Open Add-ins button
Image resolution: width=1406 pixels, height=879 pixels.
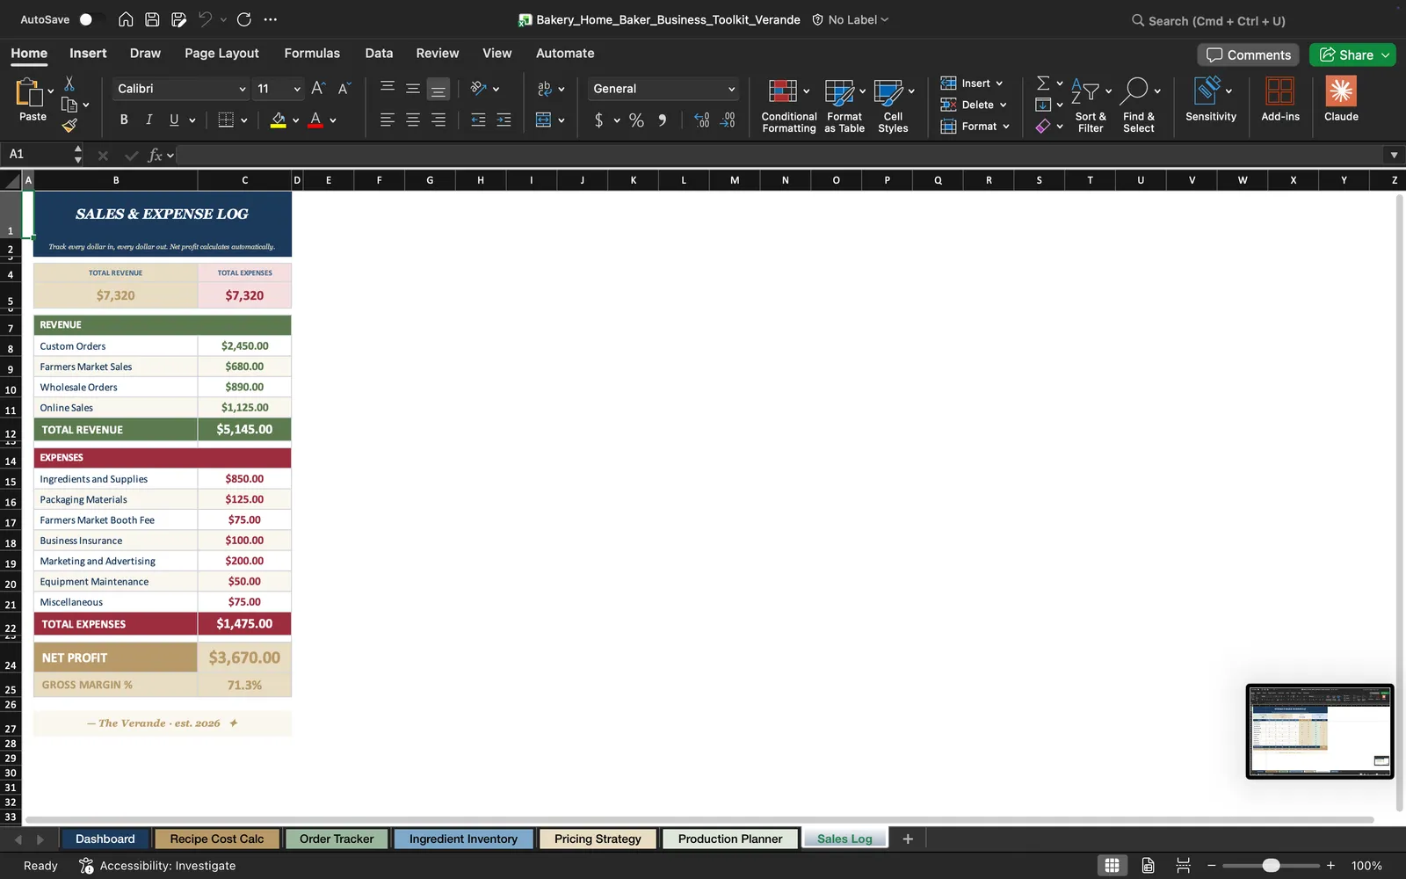pyautogui.click(x=1279, y=99)
